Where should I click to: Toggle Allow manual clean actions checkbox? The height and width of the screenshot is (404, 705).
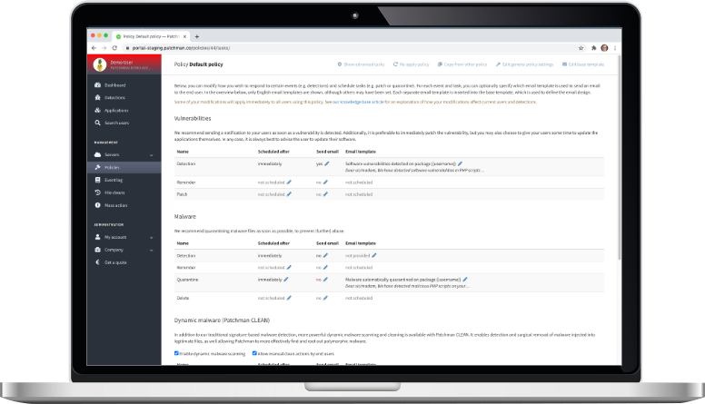[254, 352]
